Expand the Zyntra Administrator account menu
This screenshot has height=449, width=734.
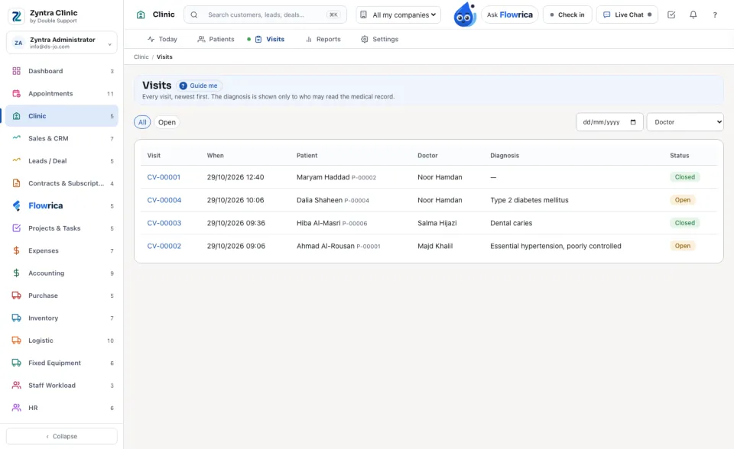click(62, 43)
